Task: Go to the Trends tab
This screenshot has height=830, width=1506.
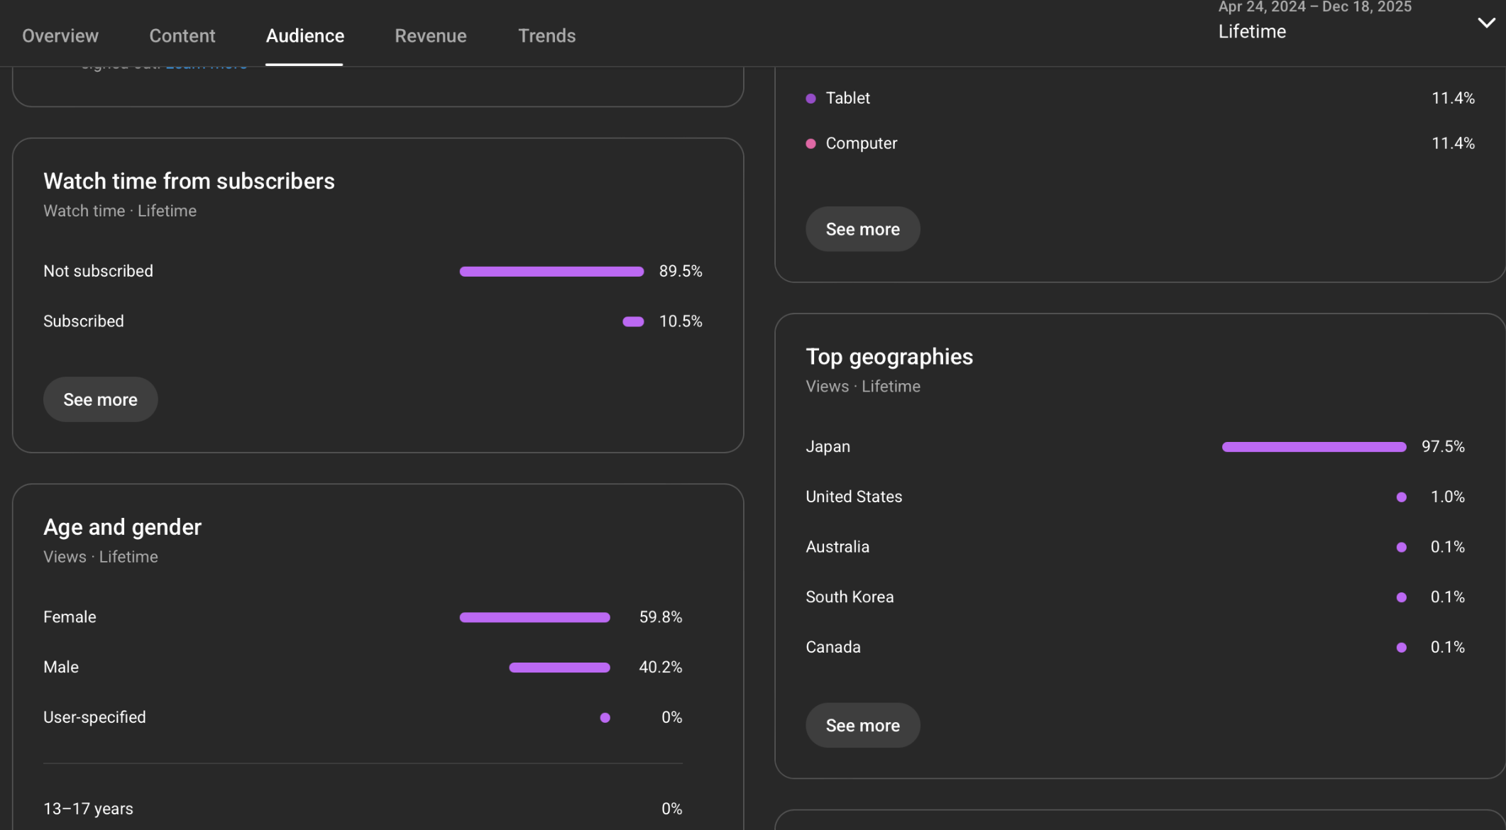Action: coord(546,35)
